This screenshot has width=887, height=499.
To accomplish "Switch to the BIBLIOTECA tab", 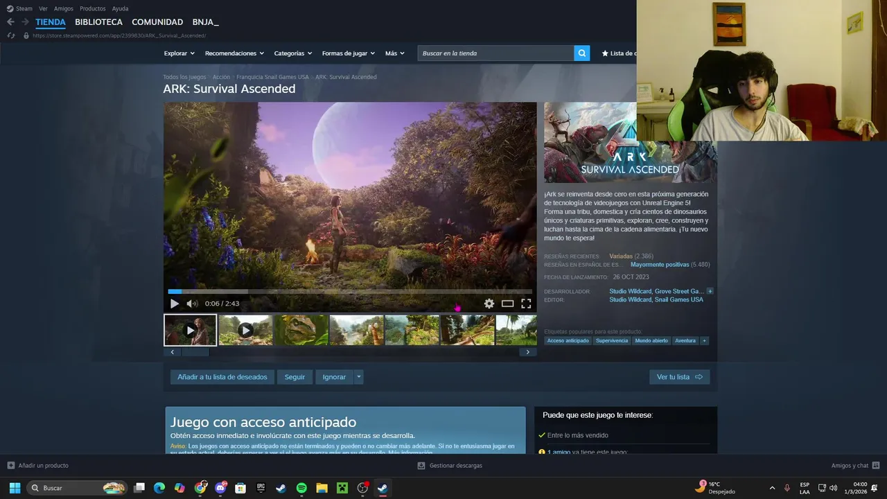I will click(98, 22).
